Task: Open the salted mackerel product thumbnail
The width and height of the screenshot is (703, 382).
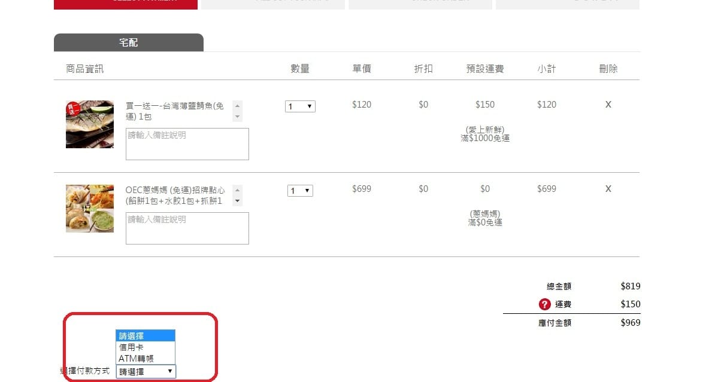Action: click(x=90, y=124)
